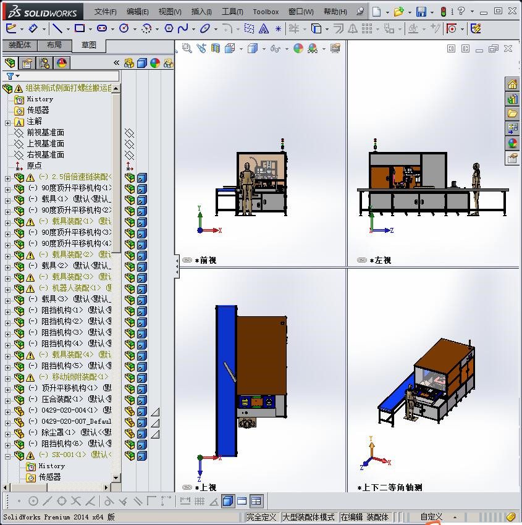
Task: Open the 文件(F) menu
Action: pos(105,12)
